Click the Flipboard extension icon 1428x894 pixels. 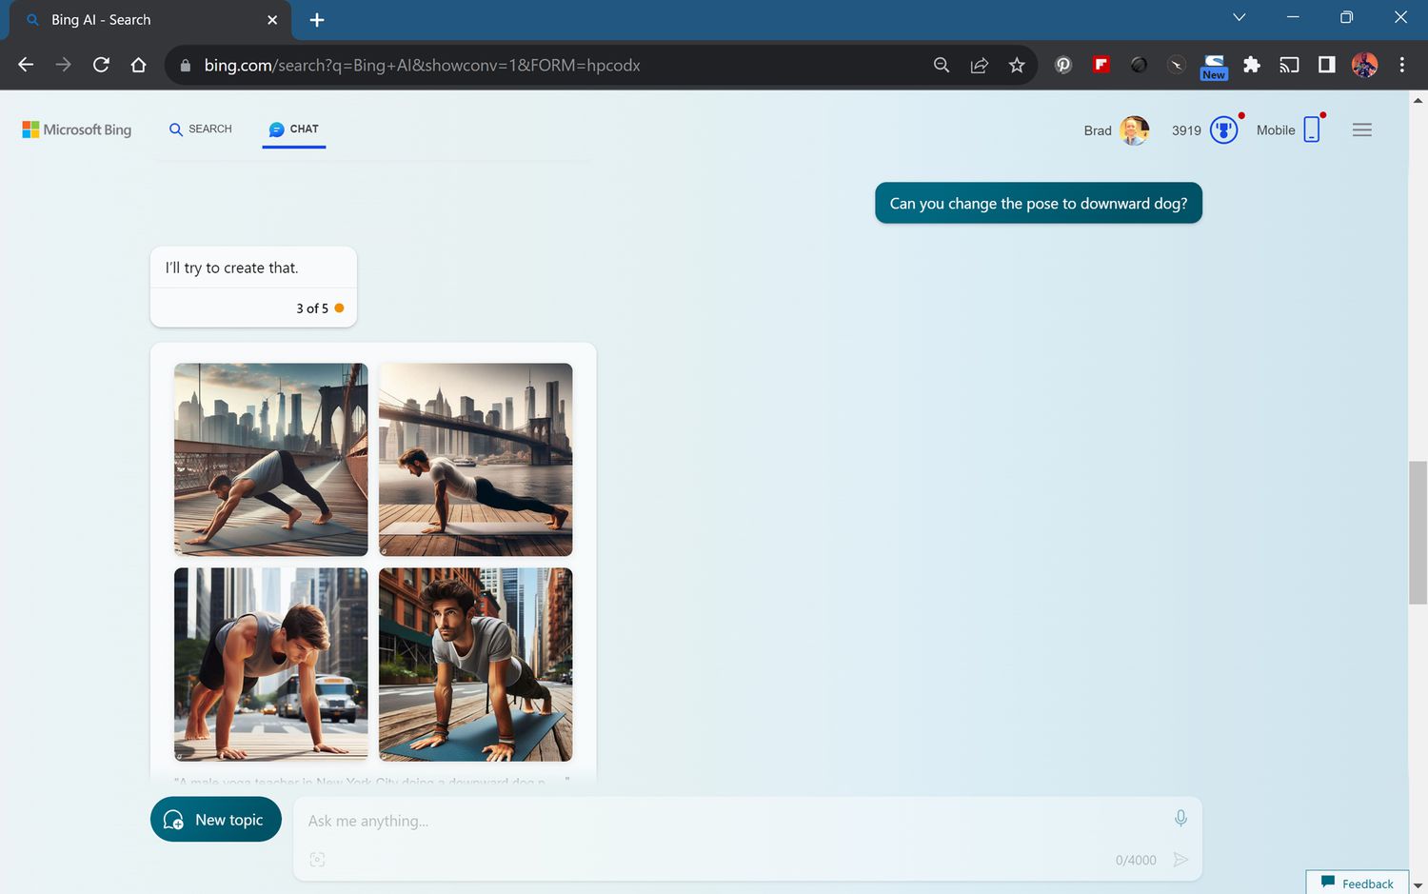(x=1101, y=65)
